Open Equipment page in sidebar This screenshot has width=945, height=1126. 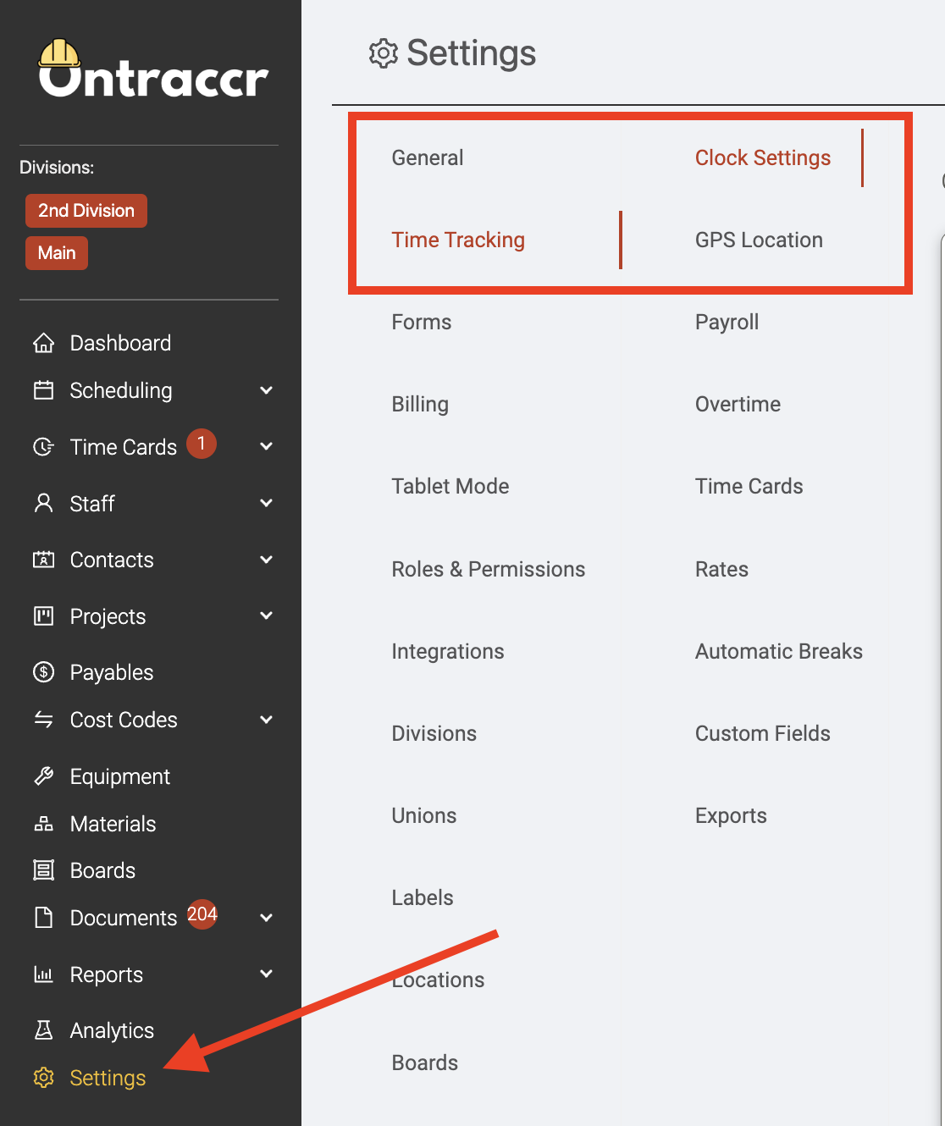tap(120, 776)
